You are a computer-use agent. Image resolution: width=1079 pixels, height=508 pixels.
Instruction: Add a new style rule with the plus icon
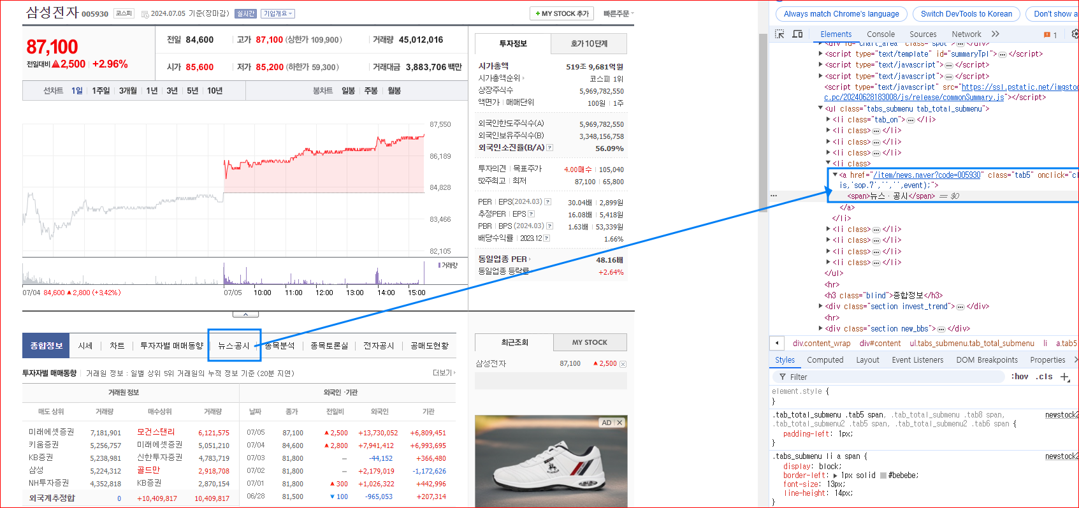click(1064, 377)
